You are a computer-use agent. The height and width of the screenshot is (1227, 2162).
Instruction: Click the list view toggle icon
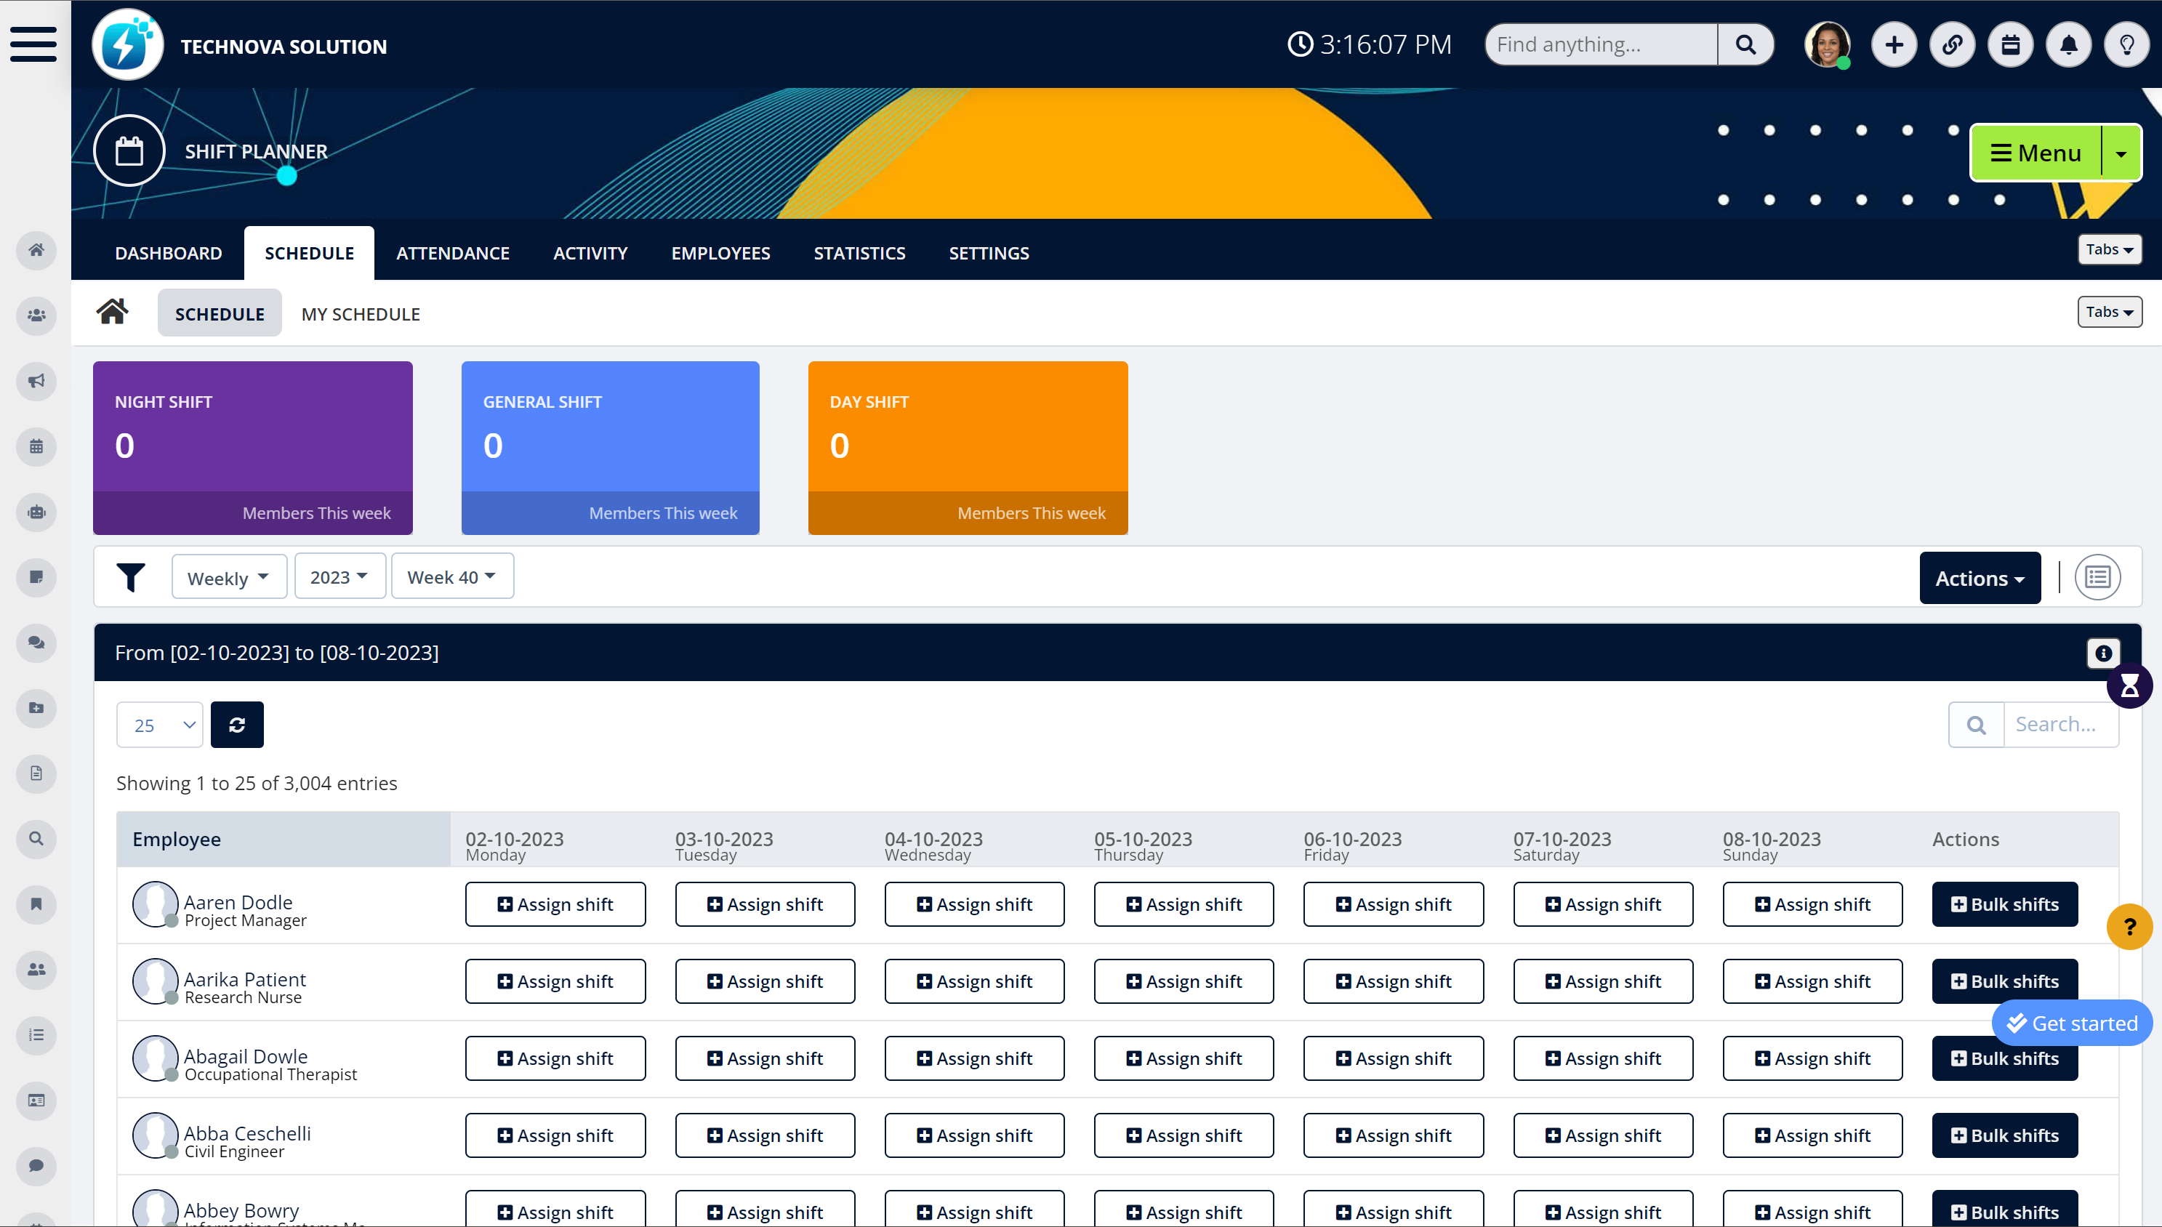(x=2097, y=577)
